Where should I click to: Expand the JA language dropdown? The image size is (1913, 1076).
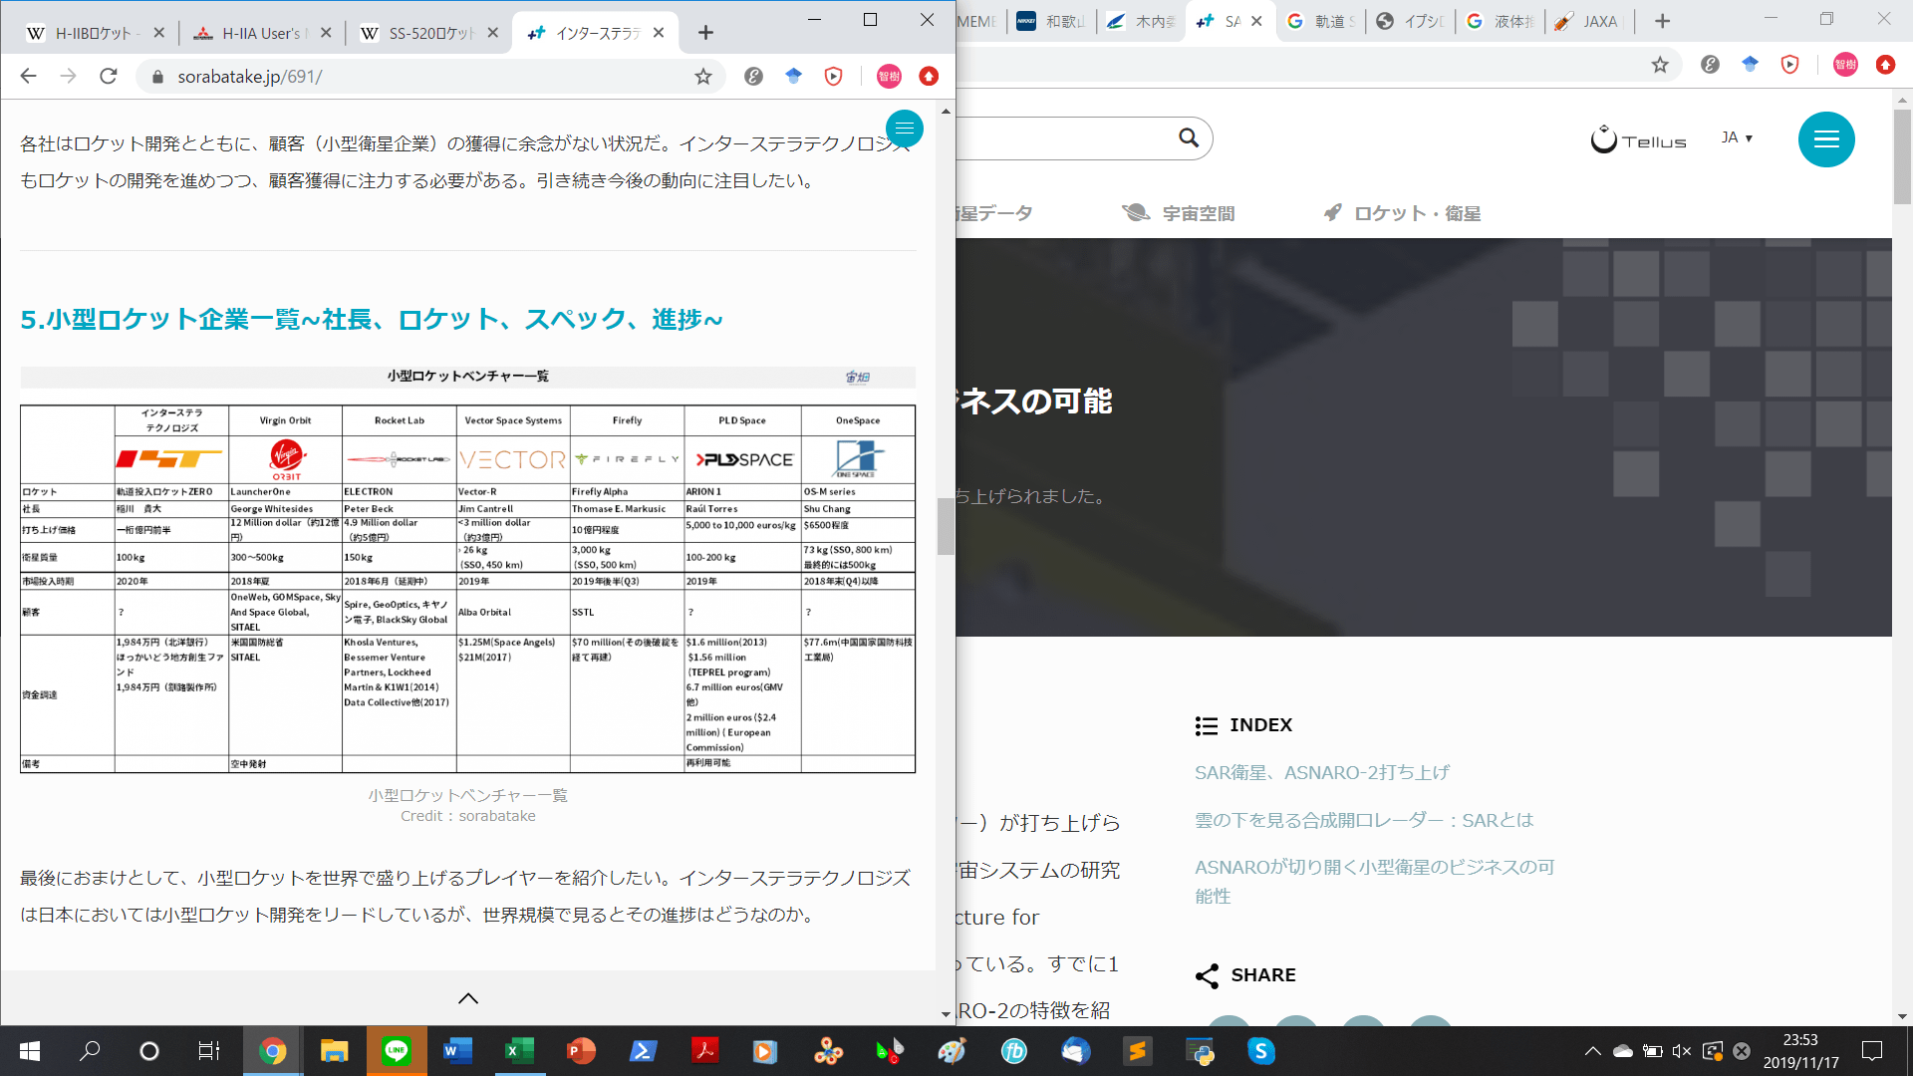coord(1737,137)
